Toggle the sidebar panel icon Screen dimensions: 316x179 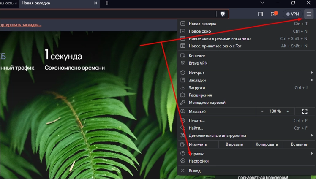click(x=260, y=14)
